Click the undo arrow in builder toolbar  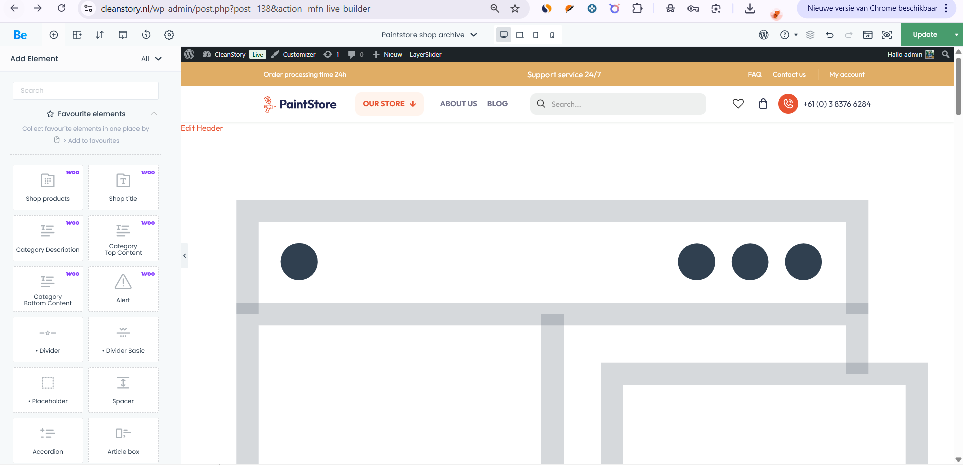click(830, 35)
